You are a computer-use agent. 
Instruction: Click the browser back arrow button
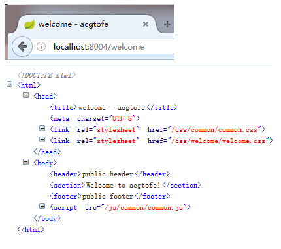click(22, 46)
